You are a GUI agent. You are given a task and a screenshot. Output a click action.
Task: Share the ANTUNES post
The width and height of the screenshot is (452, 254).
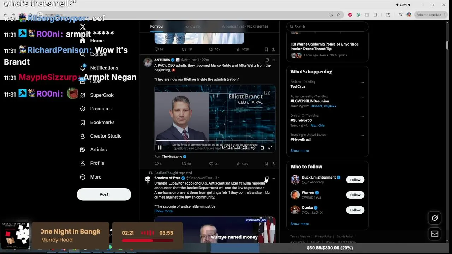[x=273, y=164]
